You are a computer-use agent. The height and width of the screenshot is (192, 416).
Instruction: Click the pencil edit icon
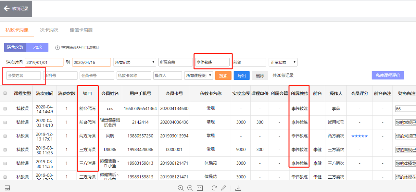point(223,188)
